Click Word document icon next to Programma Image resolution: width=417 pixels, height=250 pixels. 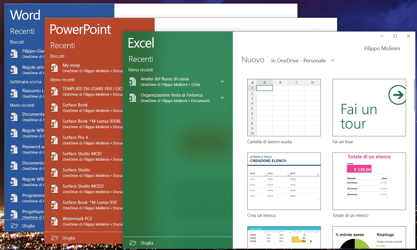[14, 198]
